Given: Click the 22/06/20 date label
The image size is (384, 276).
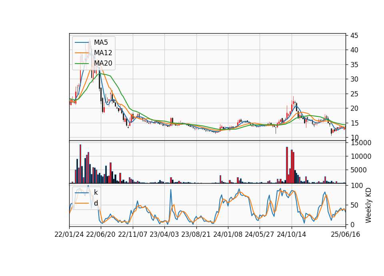Looking at the screenshot, I should [101, 234].
